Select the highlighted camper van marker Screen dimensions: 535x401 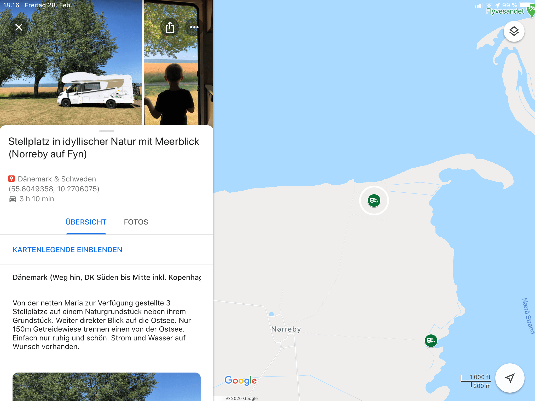point(374,200)
